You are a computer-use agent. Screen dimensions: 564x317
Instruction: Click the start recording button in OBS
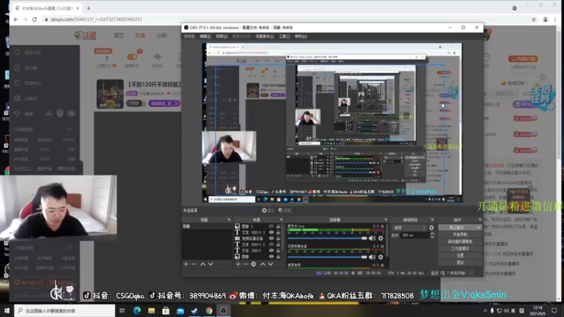point(460,235)
